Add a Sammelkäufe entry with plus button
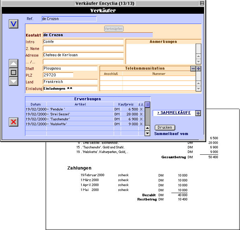240x230 pixels. [x=198, y=113]
